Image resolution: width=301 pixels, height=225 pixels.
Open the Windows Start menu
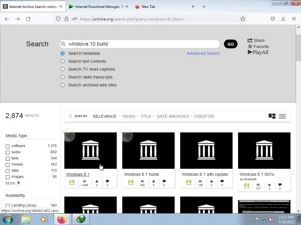pyautogui.click(x=8, y=219)
